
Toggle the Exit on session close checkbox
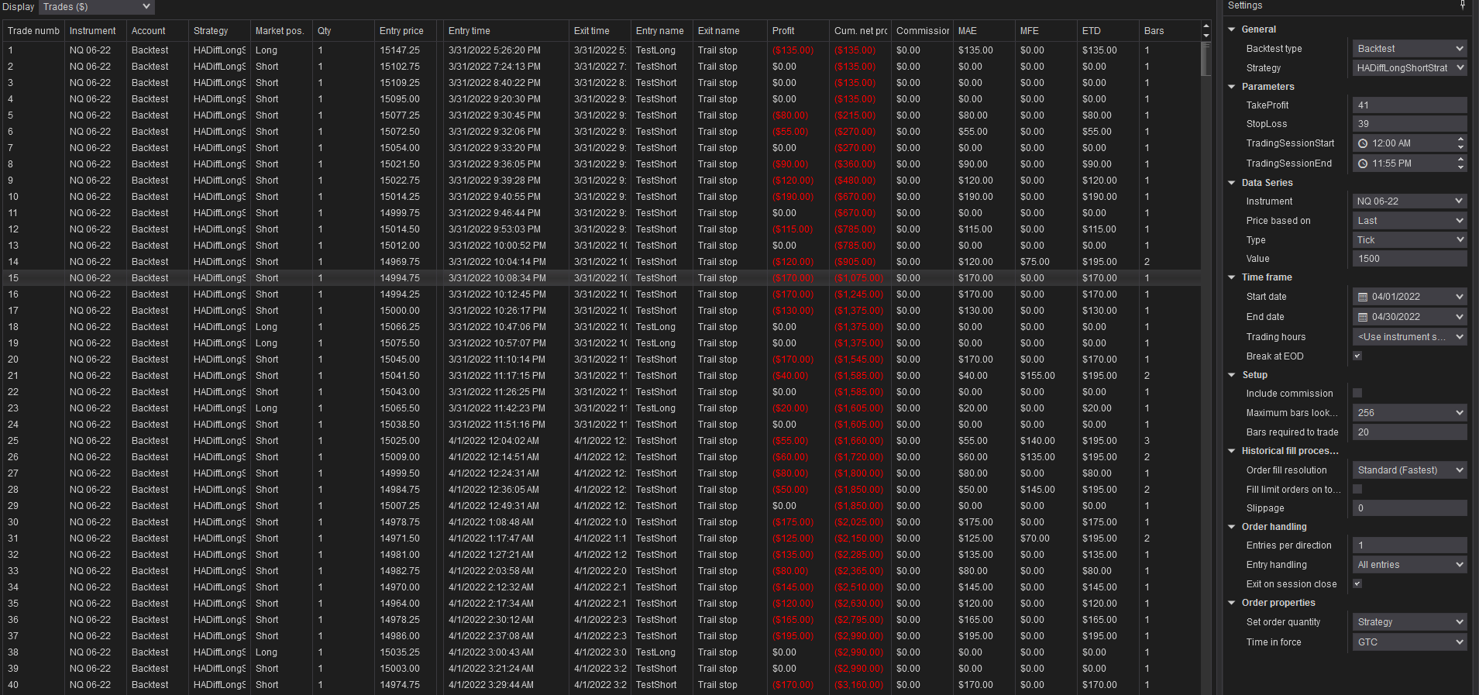point(1357,584)
